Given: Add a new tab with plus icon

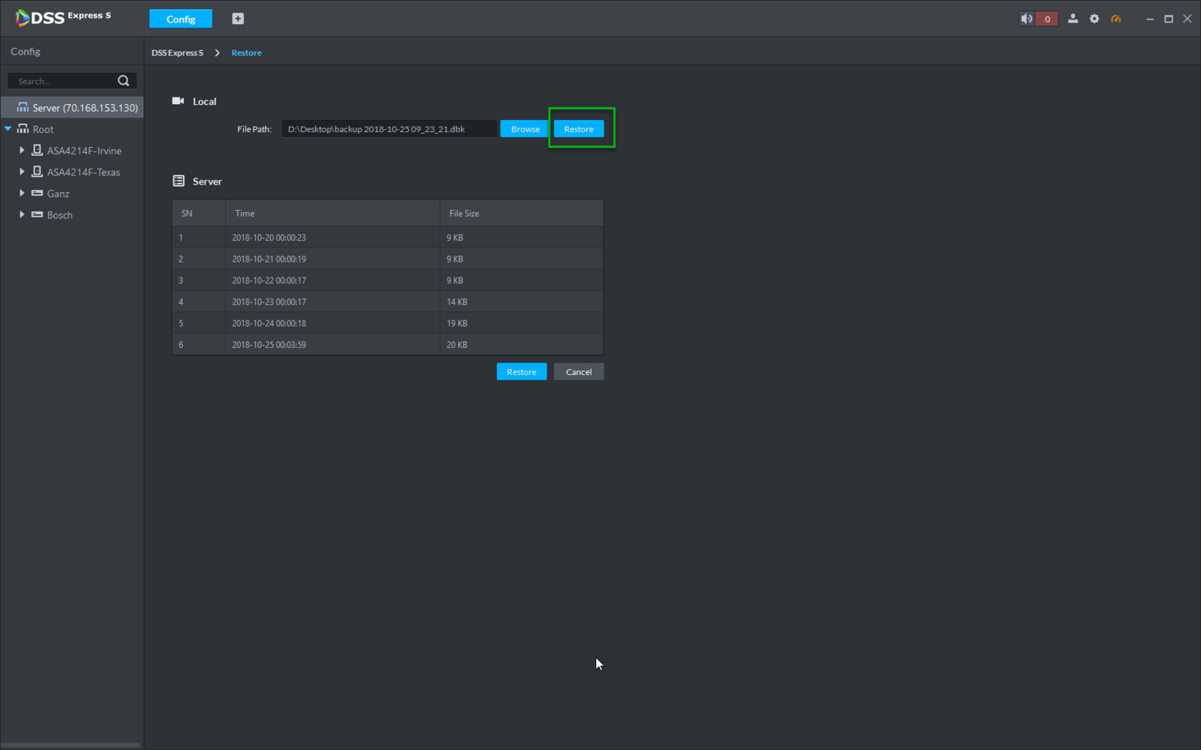Looking at the screenshot, I should pyautogui.click(x=238, y=19).
